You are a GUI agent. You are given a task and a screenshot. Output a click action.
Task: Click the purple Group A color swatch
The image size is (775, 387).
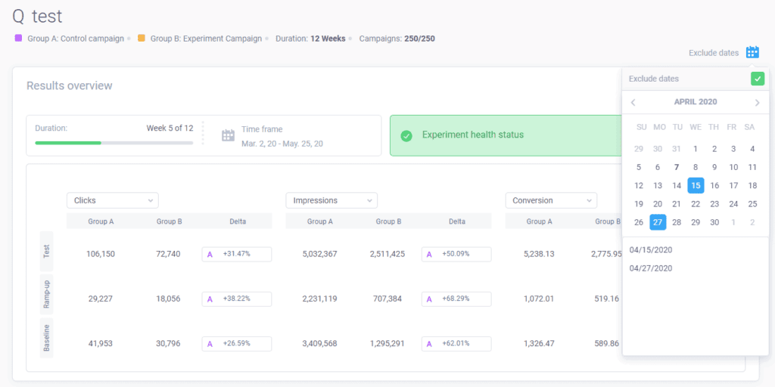click(x=18, y=38)
